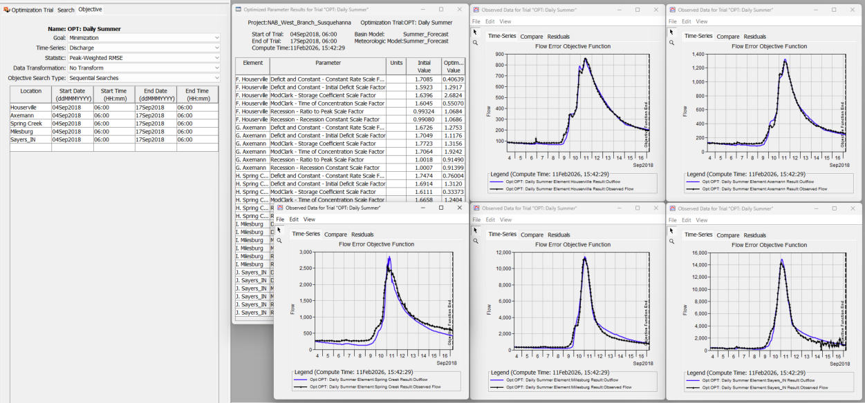
Task: Open the Edit menu in Milesburg graph window
Action: tap(490, 219)
